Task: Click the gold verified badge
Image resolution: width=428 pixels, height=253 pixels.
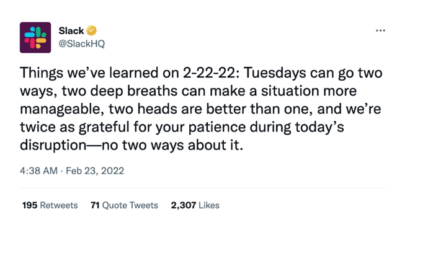Action: (x=92, y=30)
